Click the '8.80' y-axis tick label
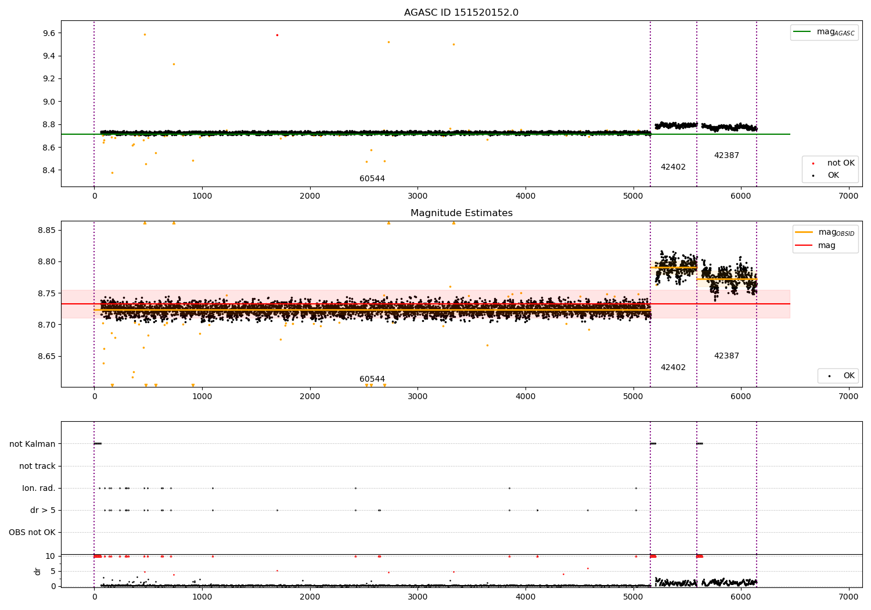 coord(46,261)
